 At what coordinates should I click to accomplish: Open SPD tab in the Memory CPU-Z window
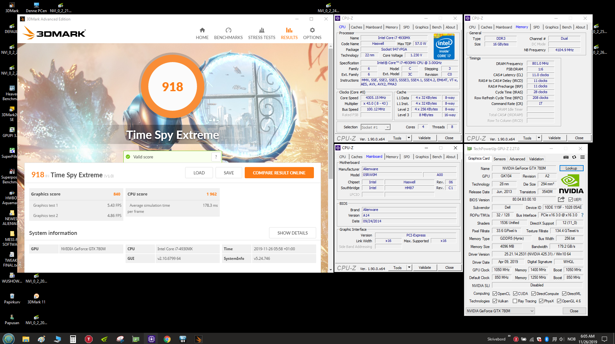coord(536,27)
